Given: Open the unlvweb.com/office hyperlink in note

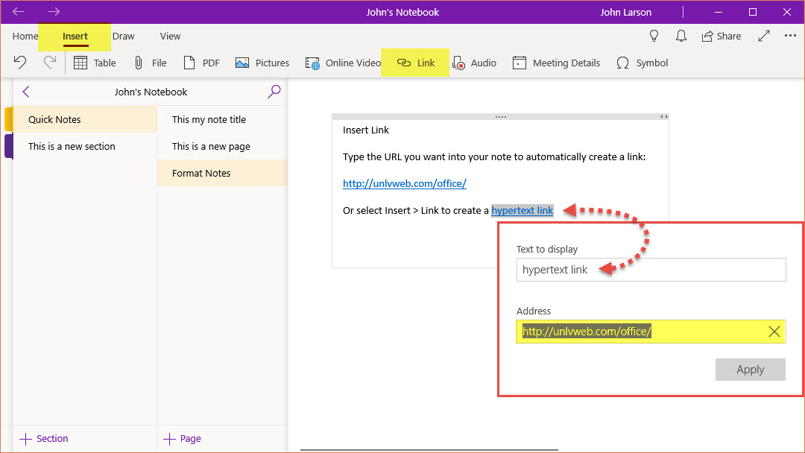Looking at the screenshot, I should tap(404, 183).
